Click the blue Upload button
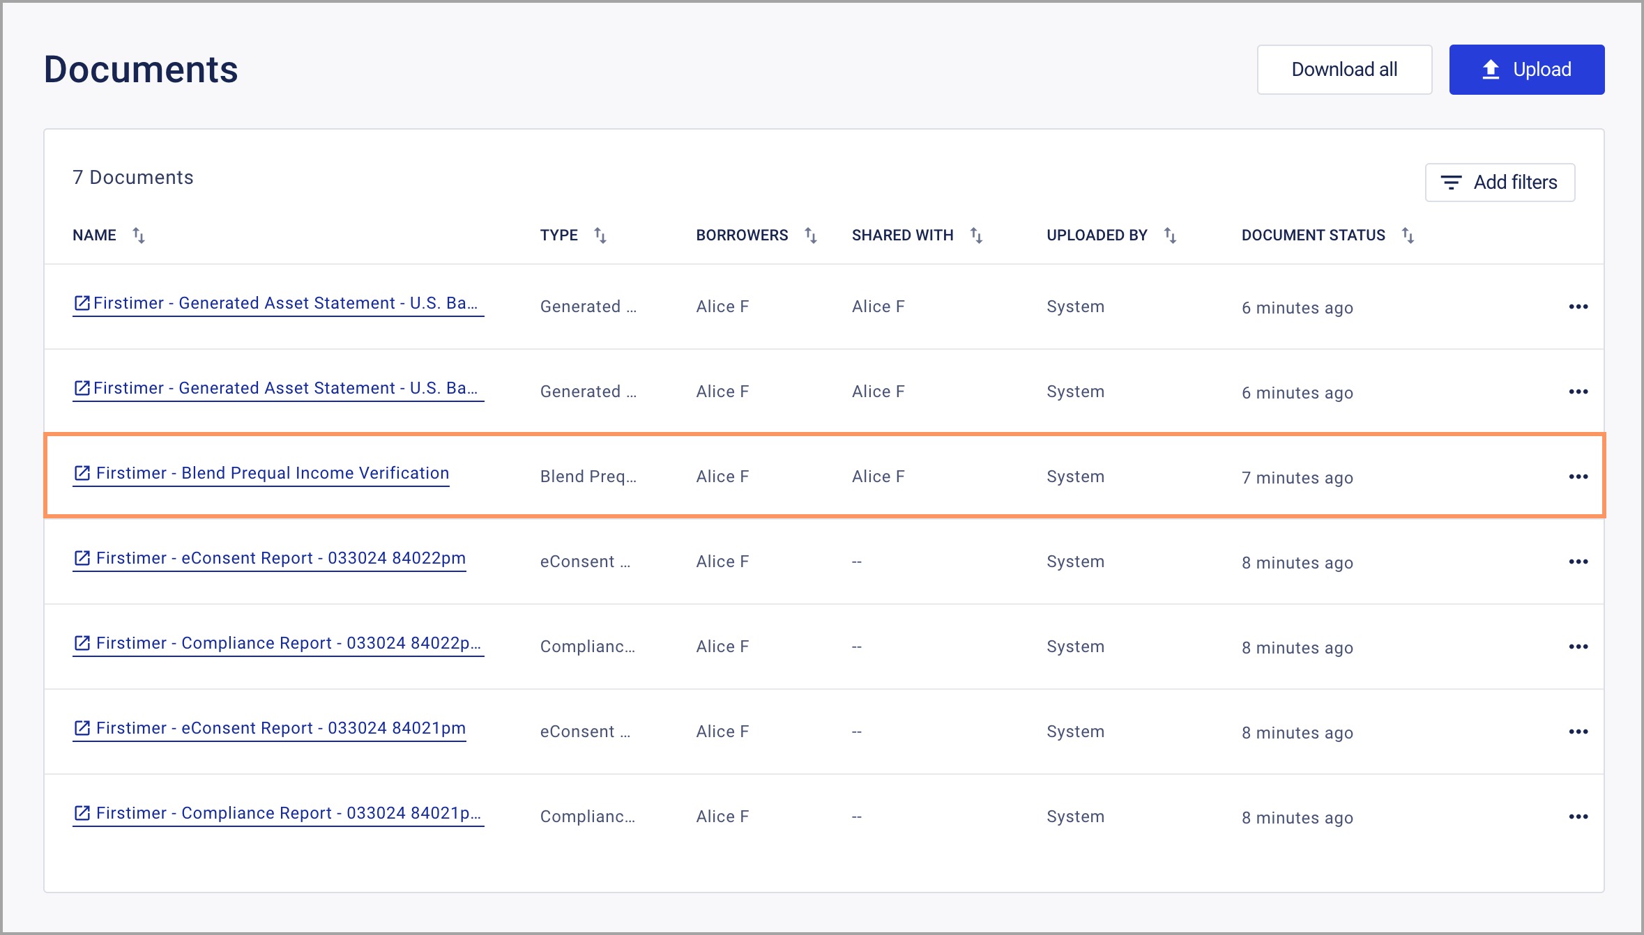The image size is (1644, 935). [x=1526, y=70]
